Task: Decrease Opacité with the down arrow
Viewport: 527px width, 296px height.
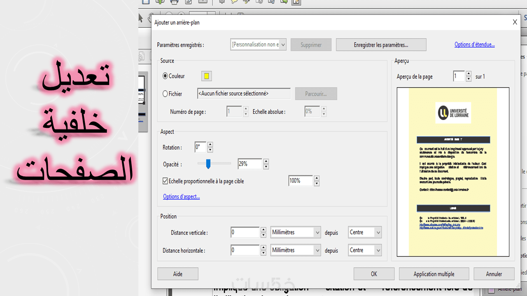Action: tap(266, 167)
